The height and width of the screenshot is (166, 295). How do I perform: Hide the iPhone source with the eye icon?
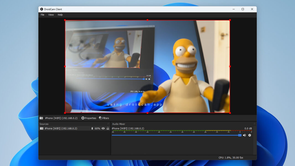point(103,128)
